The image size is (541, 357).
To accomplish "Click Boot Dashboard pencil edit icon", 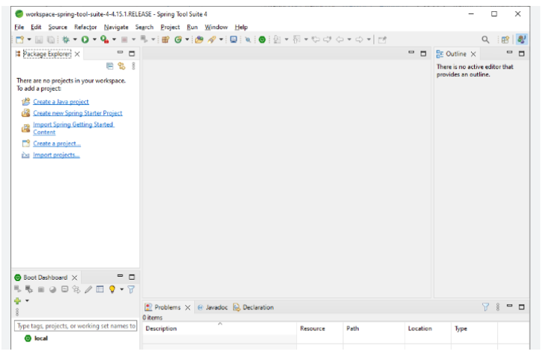I will click(x=88, y=289).
